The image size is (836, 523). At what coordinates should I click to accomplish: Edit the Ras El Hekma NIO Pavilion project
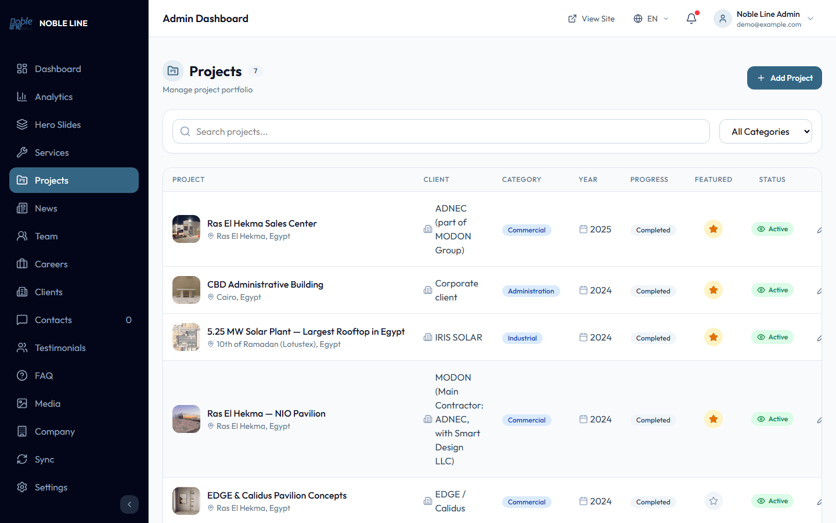coord(819,420)
